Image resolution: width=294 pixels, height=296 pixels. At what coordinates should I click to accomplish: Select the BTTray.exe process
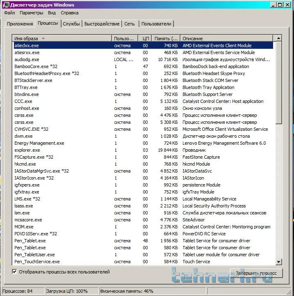click(144, 87)
